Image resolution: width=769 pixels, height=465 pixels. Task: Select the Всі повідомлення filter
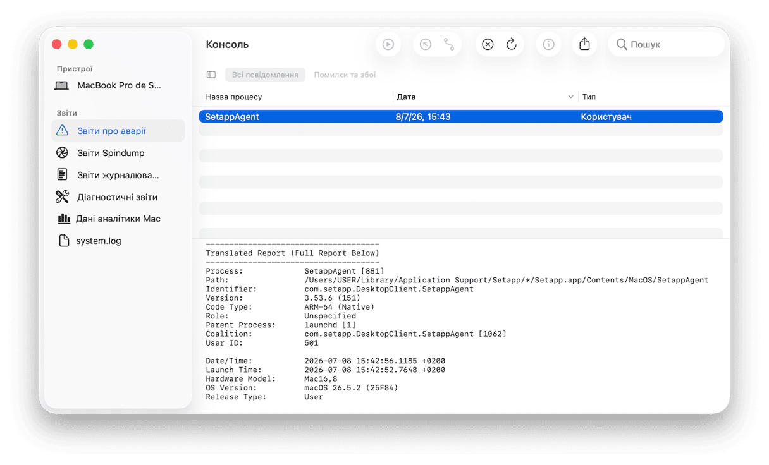[265, 75]
